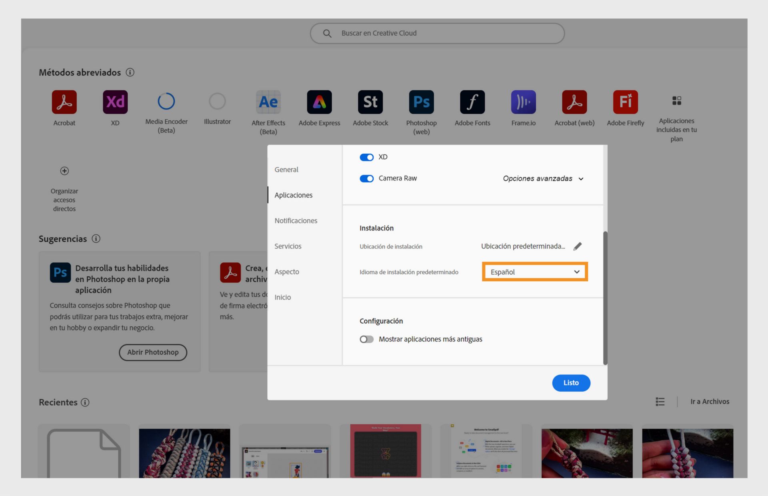Toggle off the XD auto-update switch

click(x=366, y=157)
